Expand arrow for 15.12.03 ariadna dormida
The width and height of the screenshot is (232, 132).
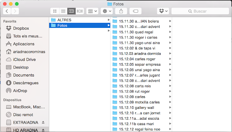click(170, 53)
